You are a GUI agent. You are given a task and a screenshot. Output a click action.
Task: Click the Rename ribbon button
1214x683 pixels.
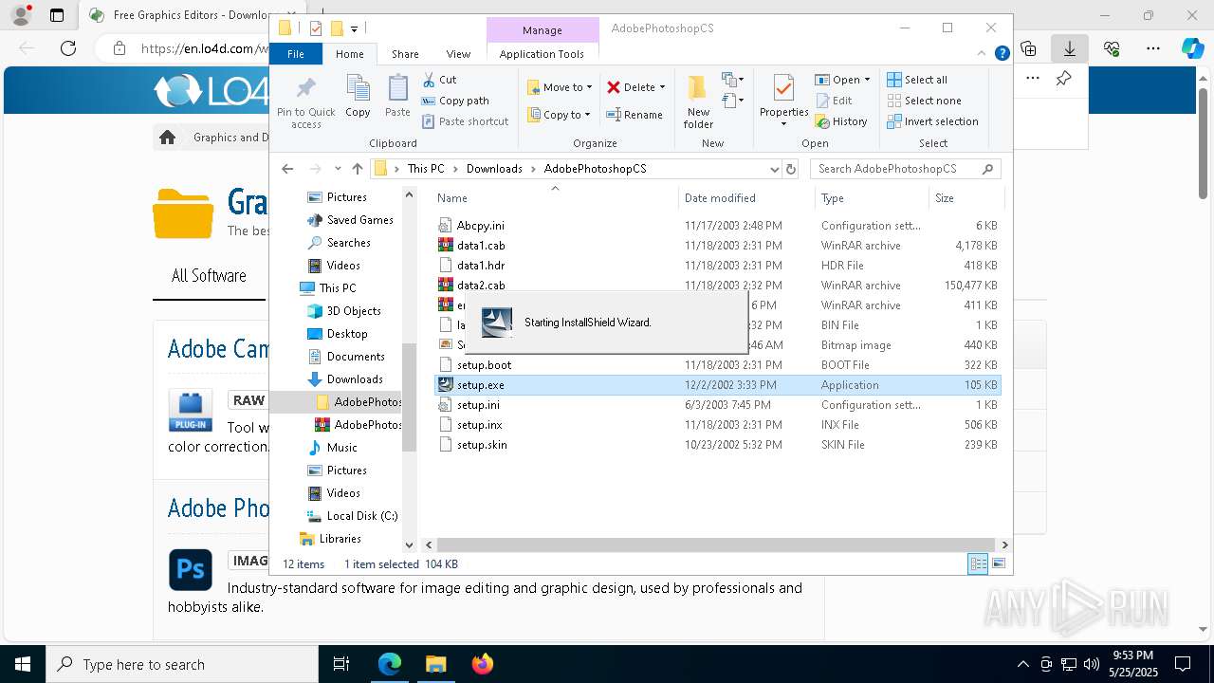click(635, 115)
